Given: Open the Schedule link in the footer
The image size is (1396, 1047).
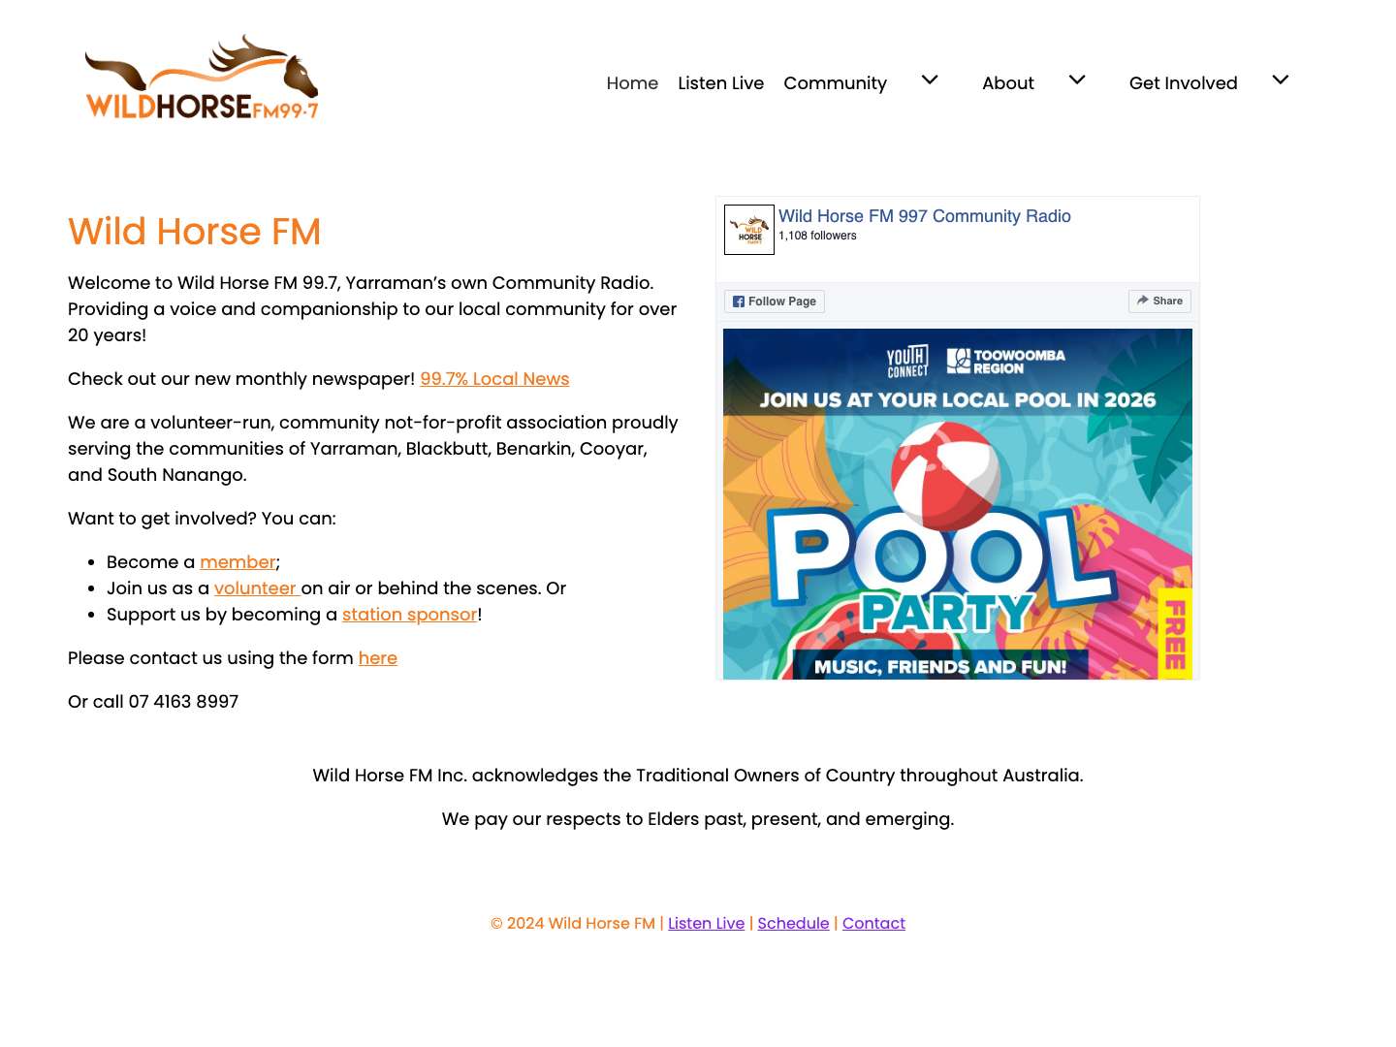Looking at the screenshot, I should [x=793, y=923].
